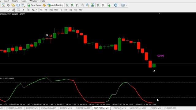Select the horizontal line drawing tool
196x110 pixels.
pyautogui.click(x=4, y=10)
